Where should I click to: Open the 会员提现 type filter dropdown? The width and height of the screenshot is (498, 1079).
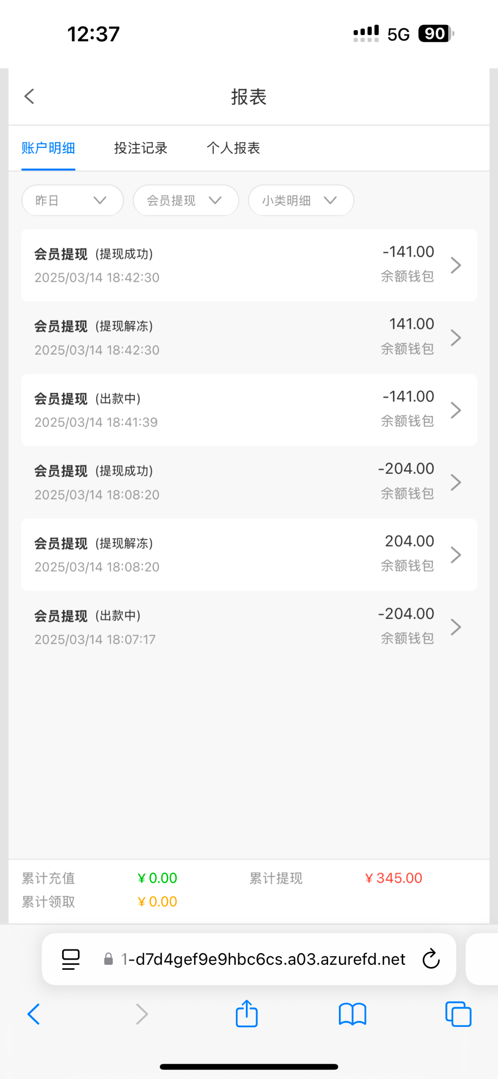click(x=186, y=201)
